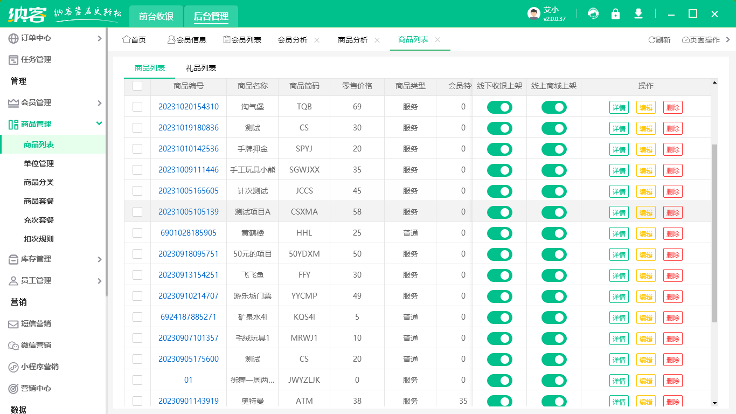Click the 订单中心 globe icon
Image resolution: width=736 pixels, height=414 pixels.
(x=13, y=38)
